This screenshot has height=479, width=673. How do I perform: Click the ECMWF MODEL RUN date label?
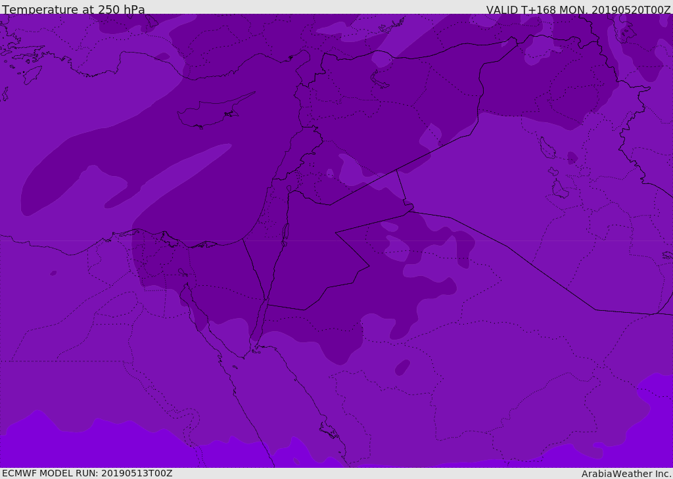(x=87, y=473)
